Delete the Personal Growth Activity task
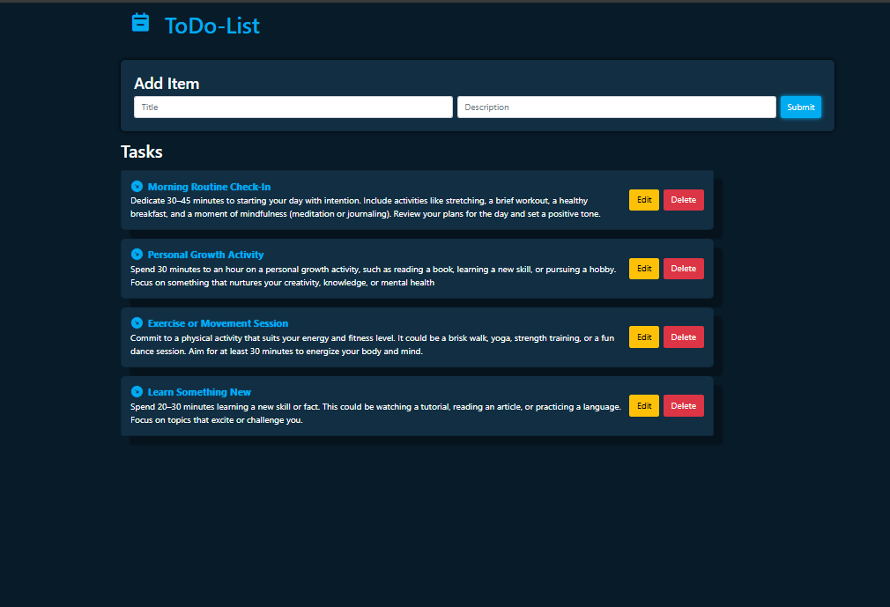The image size is (890, 607). click(x=683, y=269)
